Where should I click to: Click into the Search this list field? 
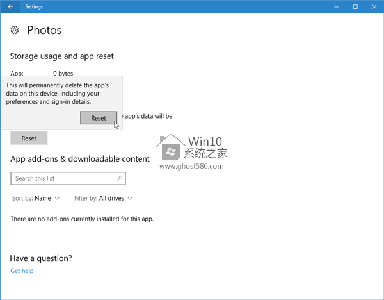[68, 178]
